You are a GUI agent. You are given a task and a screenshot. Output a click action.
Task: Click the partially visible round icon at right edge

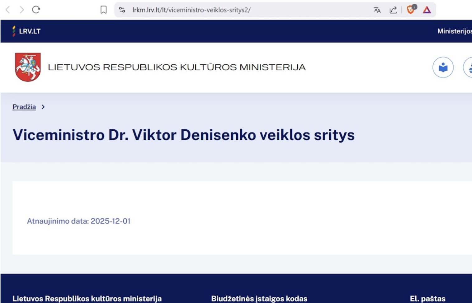[x=468, y=67]
